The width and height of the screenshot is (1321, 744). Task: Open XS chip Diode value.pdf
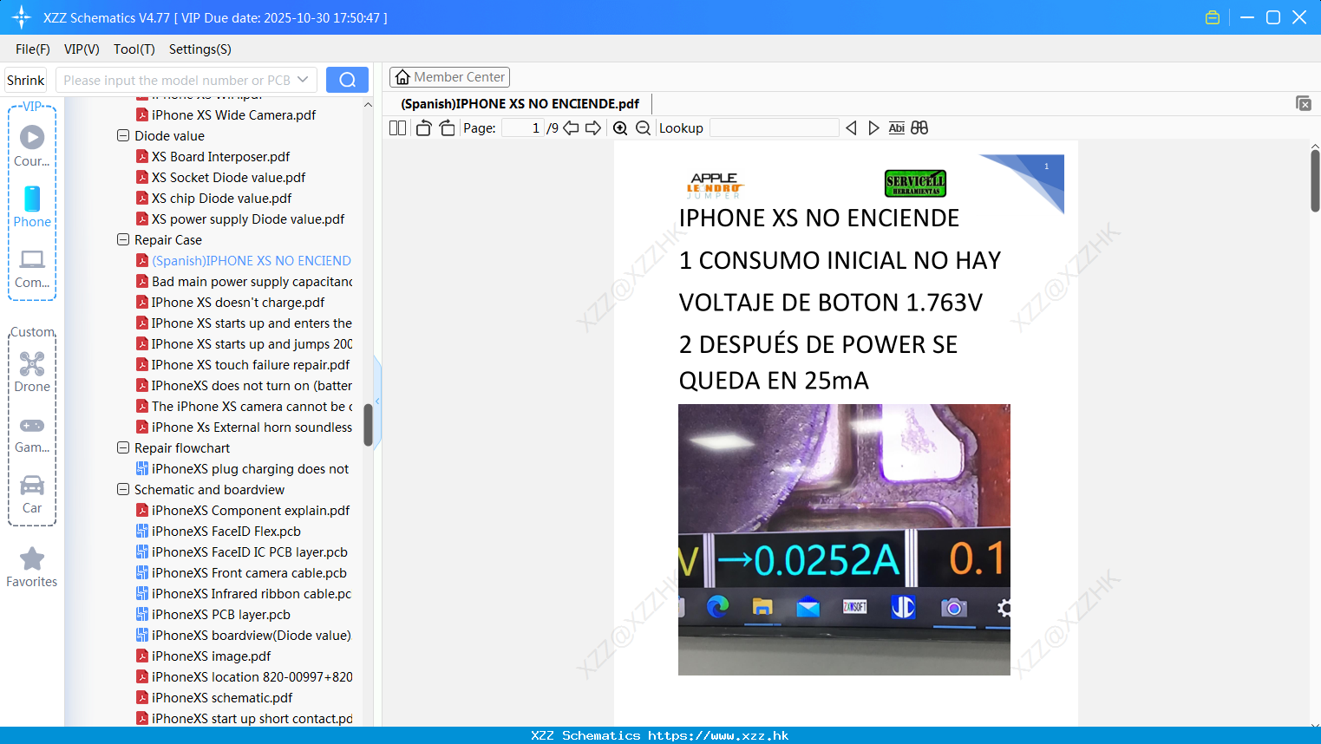tap(221, 198)
